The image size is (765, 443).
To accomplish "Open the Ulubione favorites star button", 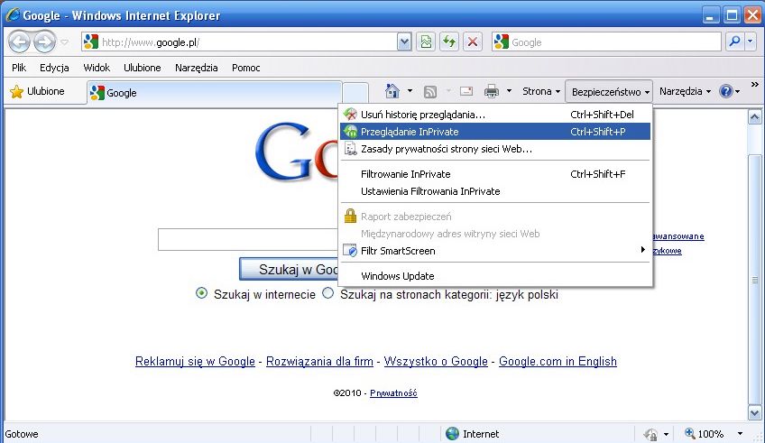I will tap(38, 91).
